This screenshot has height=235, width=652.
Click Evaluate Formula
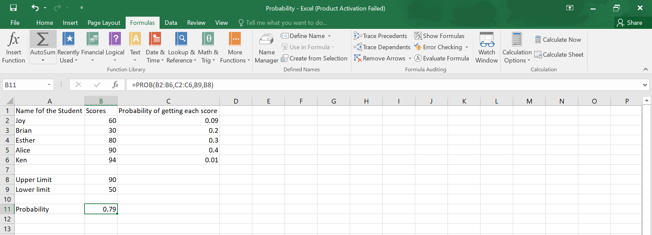pos(441,58)
